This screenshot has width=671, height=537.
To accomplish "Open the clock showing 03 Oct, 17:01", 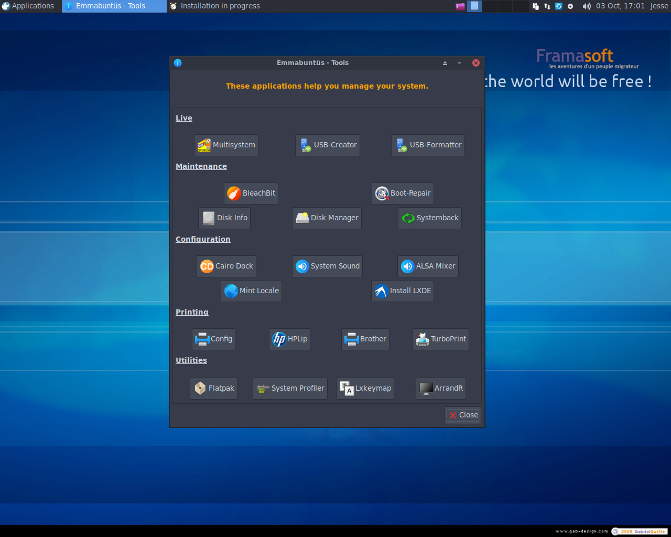I will (x=620, y=6).
